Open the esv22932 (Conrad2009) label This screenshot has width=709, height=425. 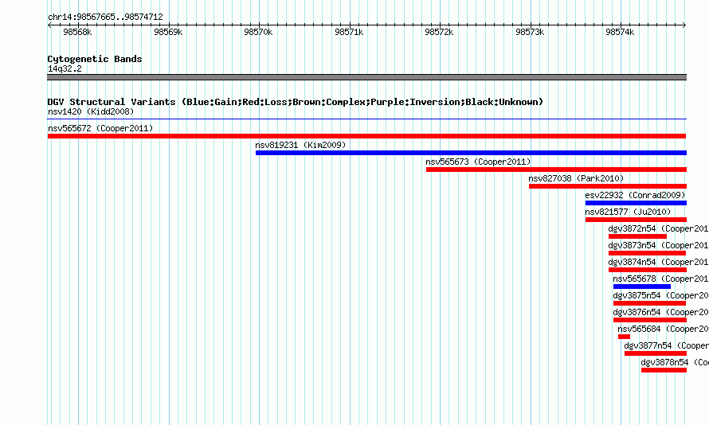click(635, 195)
